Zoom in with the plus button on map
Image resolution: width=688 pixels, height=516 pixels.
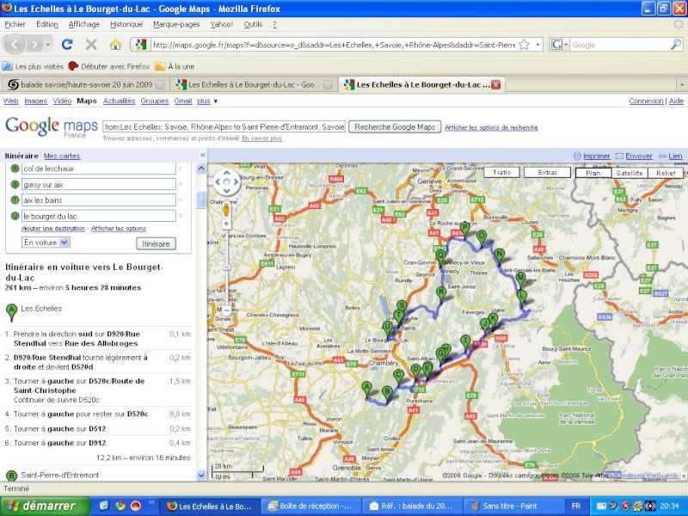click(226, 224)
